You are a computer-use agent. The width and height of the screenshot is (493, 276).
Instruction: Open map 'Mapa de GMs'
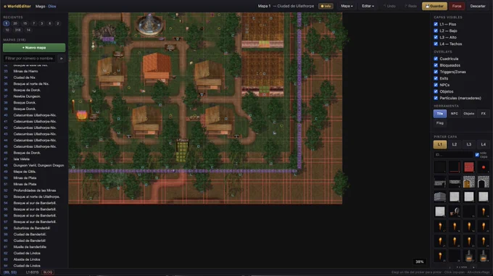click(34, 172)
